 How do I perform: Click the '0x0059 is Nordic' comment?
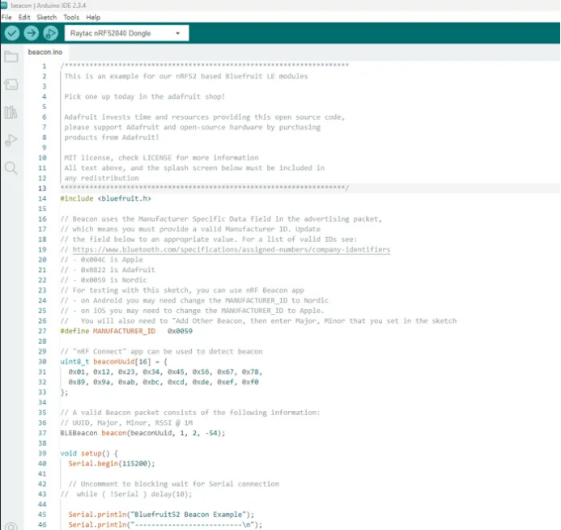pos(104,280)
